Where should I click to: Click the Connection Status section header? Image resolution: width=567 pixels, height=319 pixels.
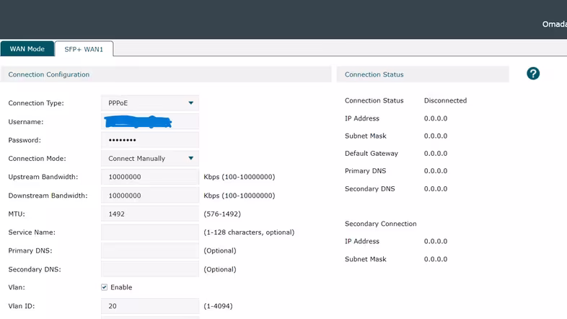[422, 74]
